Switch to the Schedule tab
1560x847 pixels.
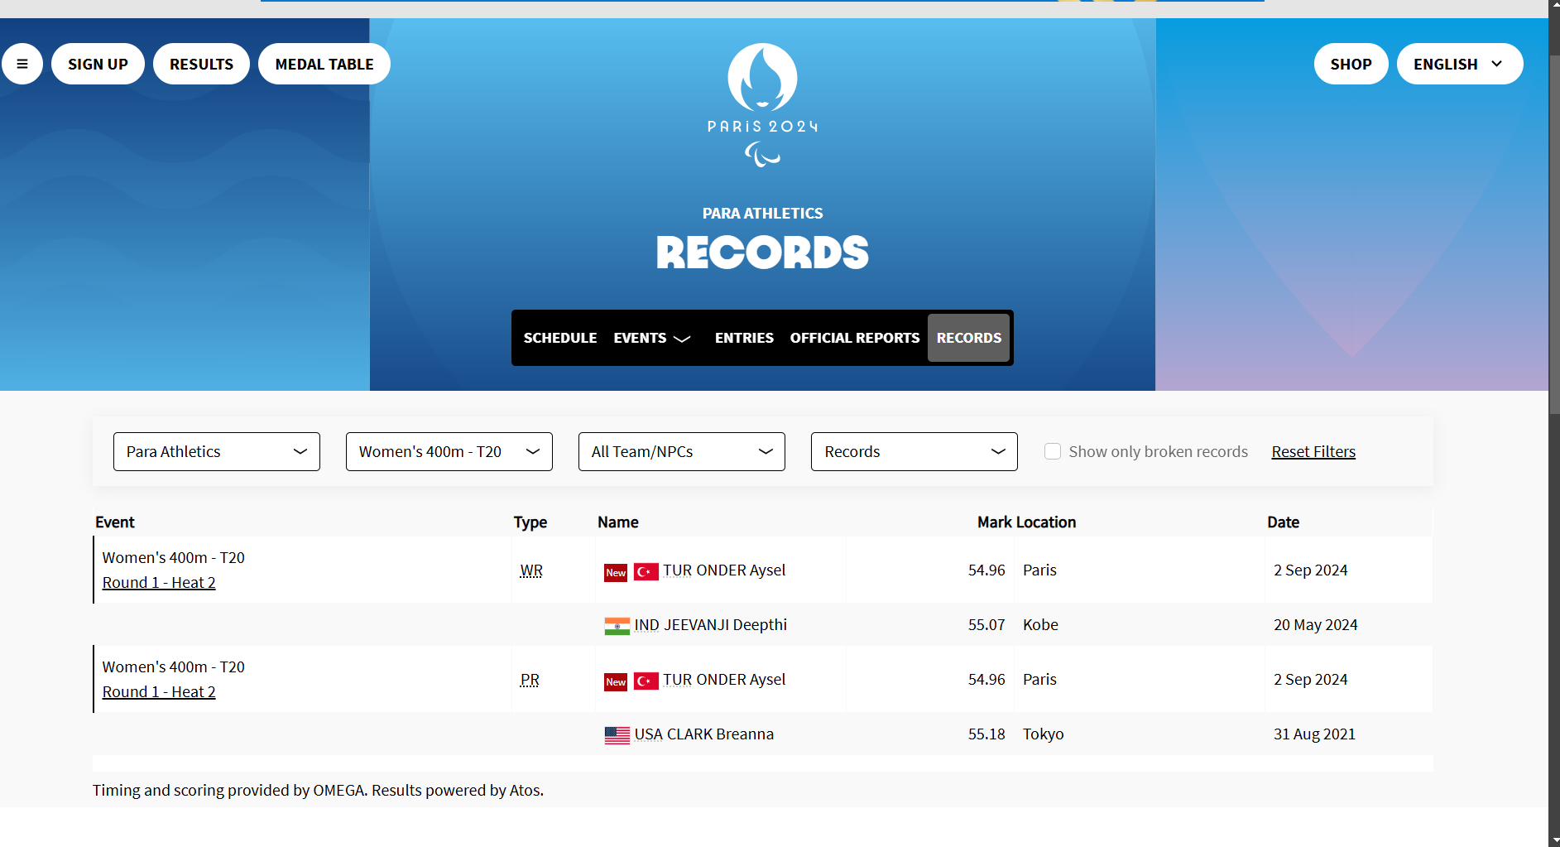click(560, 338)
